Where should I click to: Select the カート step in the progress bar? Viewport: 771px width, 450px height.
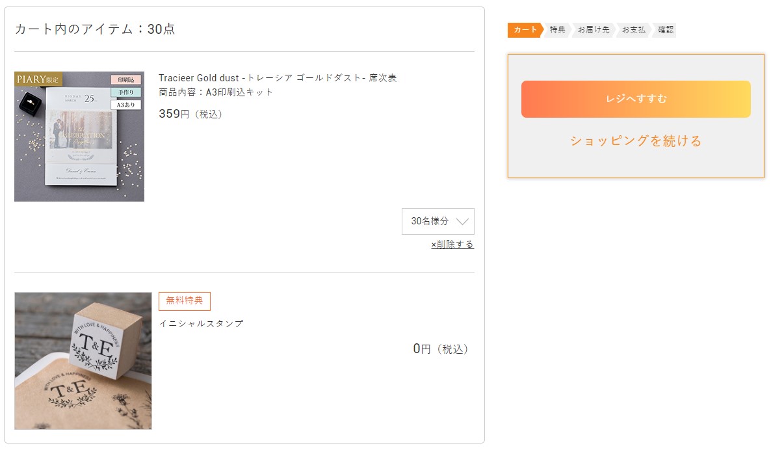click(x=525, y=30)
